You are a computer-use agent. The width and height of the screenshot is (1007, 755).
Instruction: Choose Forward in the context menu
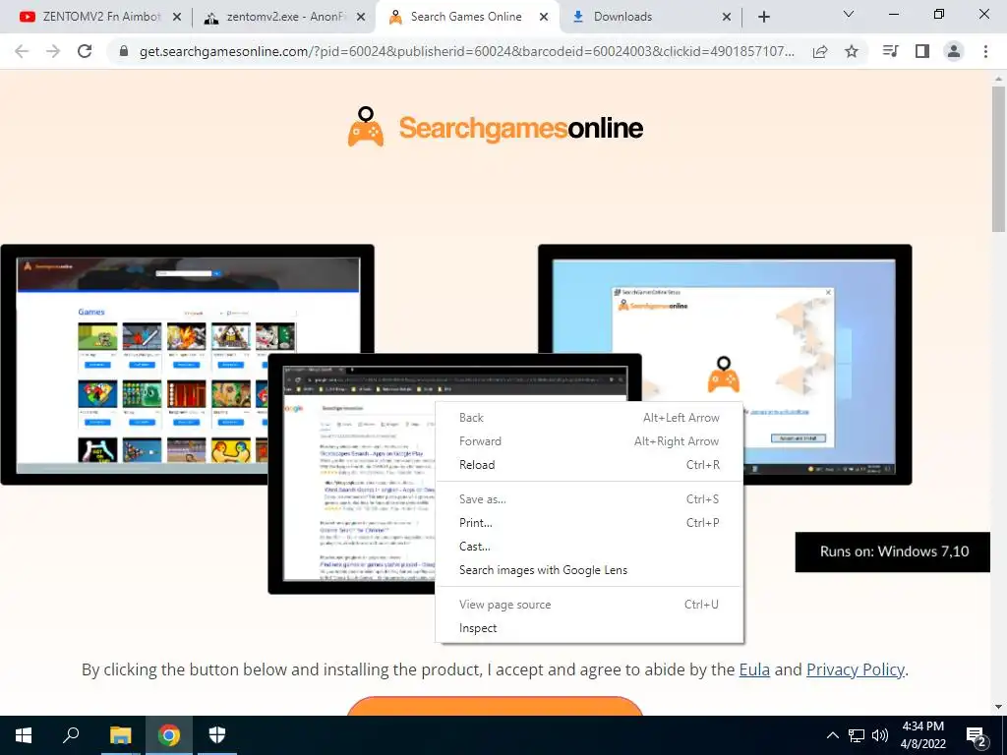coord(589,441)
